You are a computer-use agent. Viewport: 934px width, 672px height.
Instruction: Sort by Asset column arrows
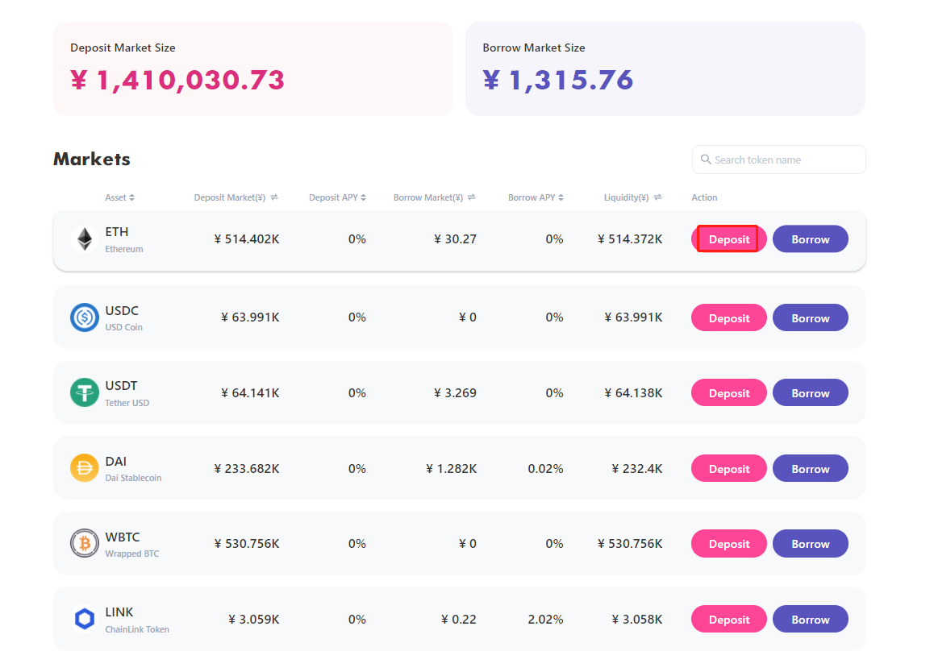point(131,197)
